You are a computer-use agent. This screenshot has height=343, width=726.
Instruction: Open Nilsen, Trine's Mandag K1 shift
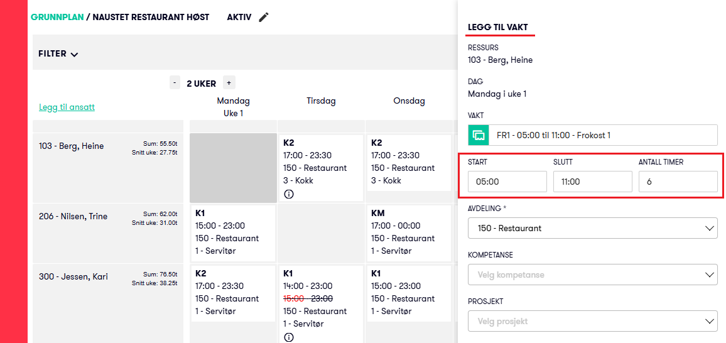(x=233, y=233)
